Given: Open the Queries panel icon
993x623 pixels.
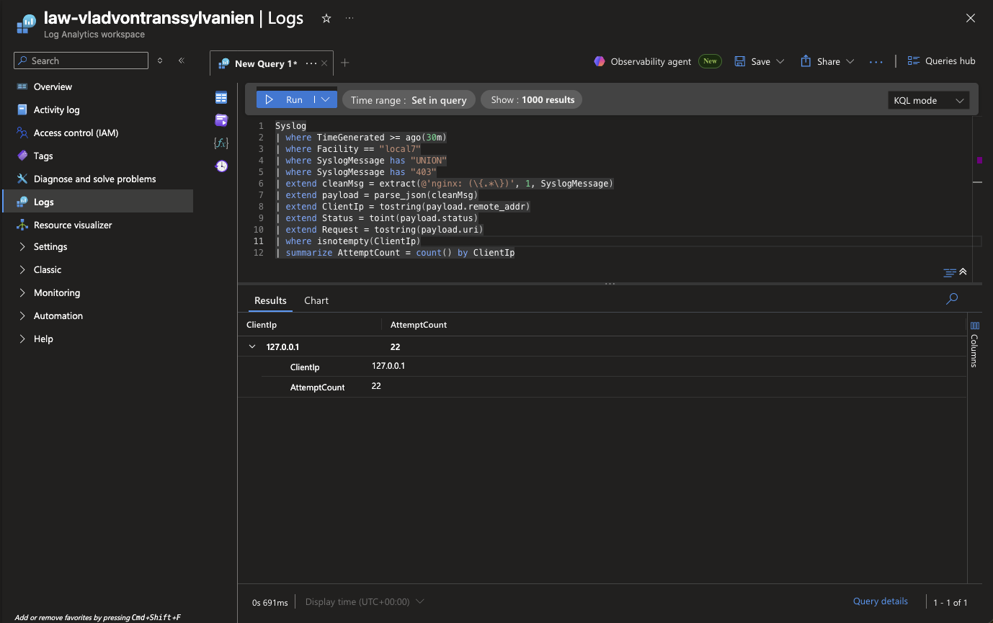Looking at the screenshot, I should pyautogui.click(x=221, y=120).
